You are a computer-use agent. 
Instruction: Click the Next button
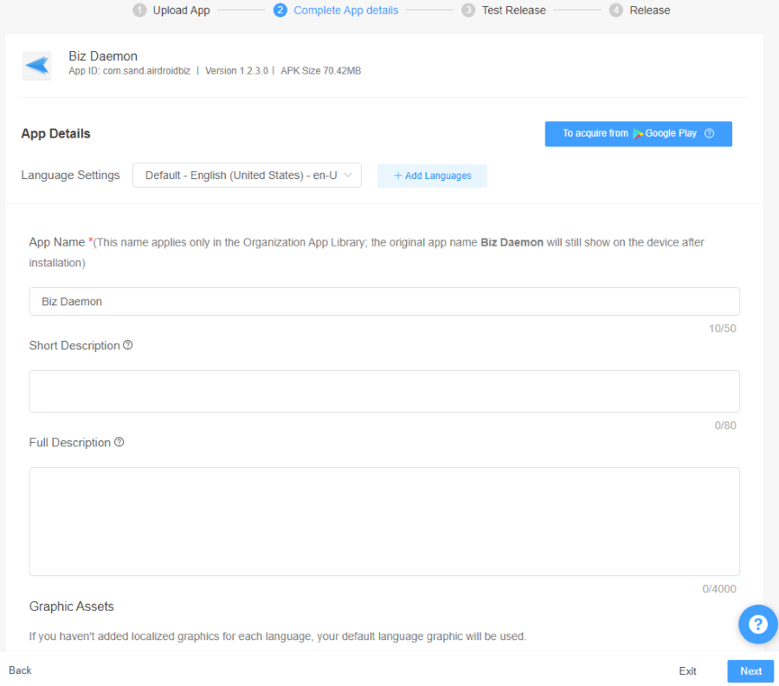tap(750, 671)
